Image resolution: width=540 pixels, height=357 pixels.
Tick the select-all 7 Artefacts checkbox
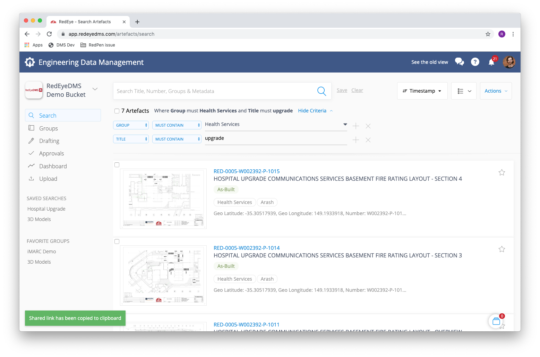(x=117, y=111)
